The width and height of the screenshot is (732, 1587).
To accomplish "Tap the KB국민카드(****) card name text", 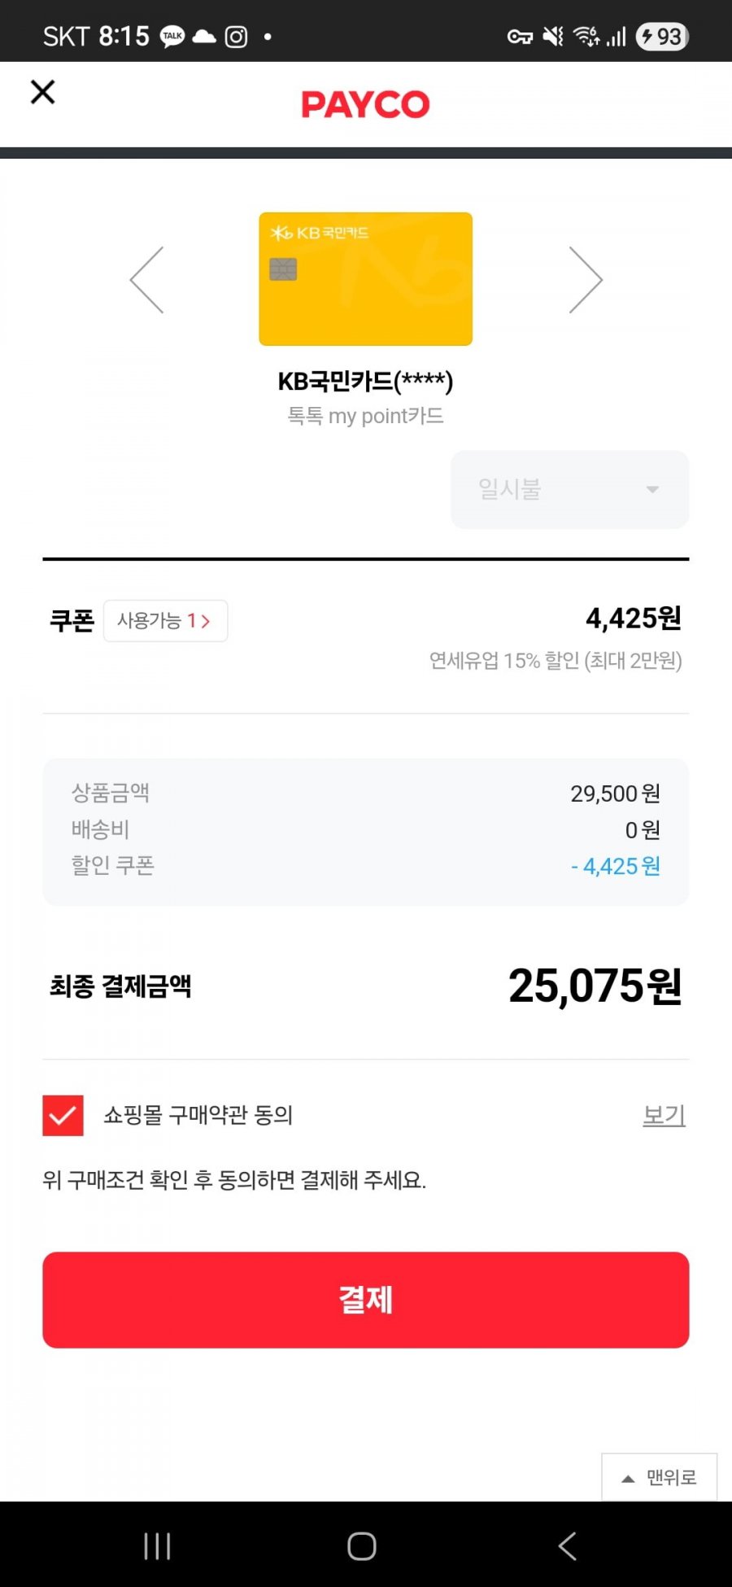I will [365, 381].
